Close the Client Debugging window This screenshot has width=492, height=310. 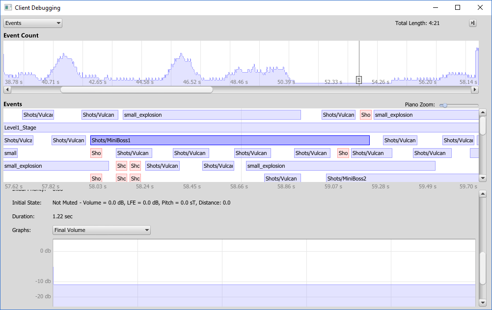click(480, 7)
